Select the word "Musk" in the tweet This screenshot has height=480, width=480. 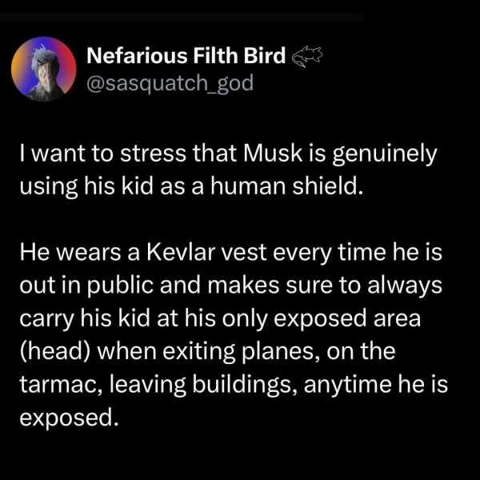[x=273, y=153]
